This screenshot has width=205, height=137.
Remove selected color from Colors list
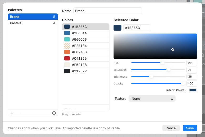(72, 108)
